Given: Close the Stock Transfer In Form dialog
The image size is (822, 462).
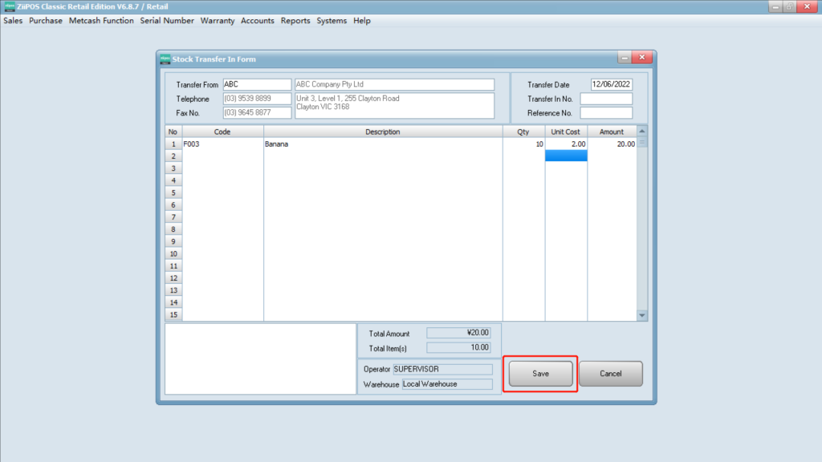Looking at the screenshot, I should (x=641, y=59).
